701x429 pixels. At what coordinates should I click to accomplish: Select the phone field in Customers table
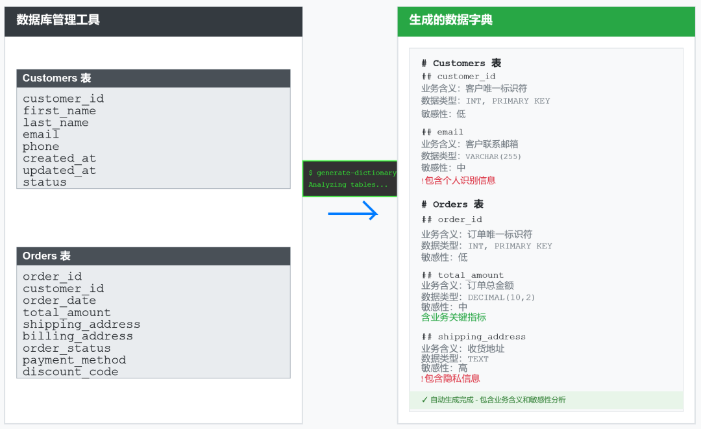(40, 146)
